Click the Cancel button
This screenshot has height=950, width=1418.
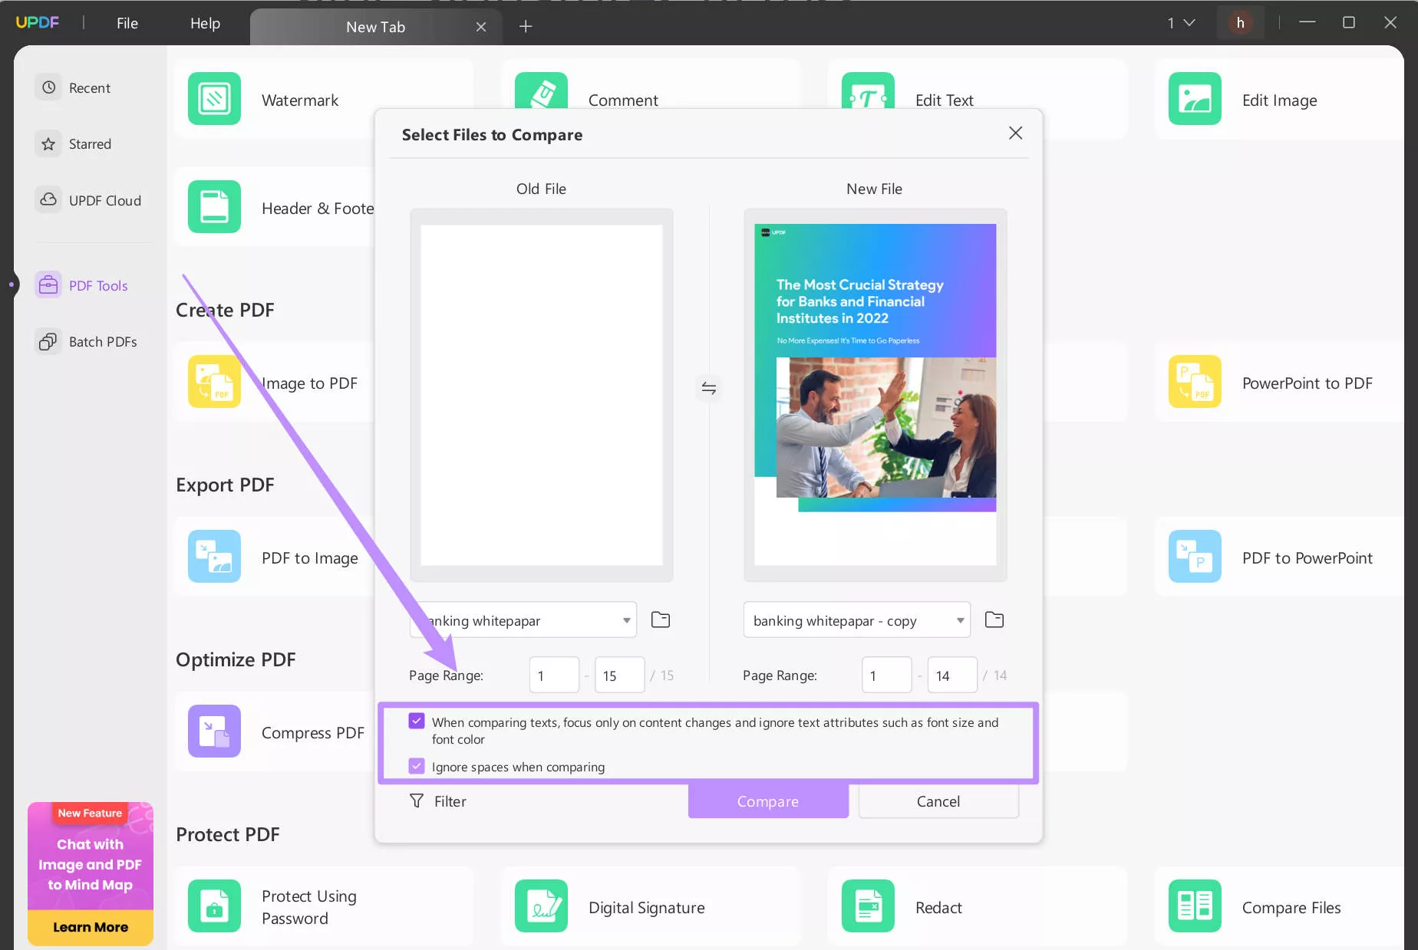tap(938, 801)
